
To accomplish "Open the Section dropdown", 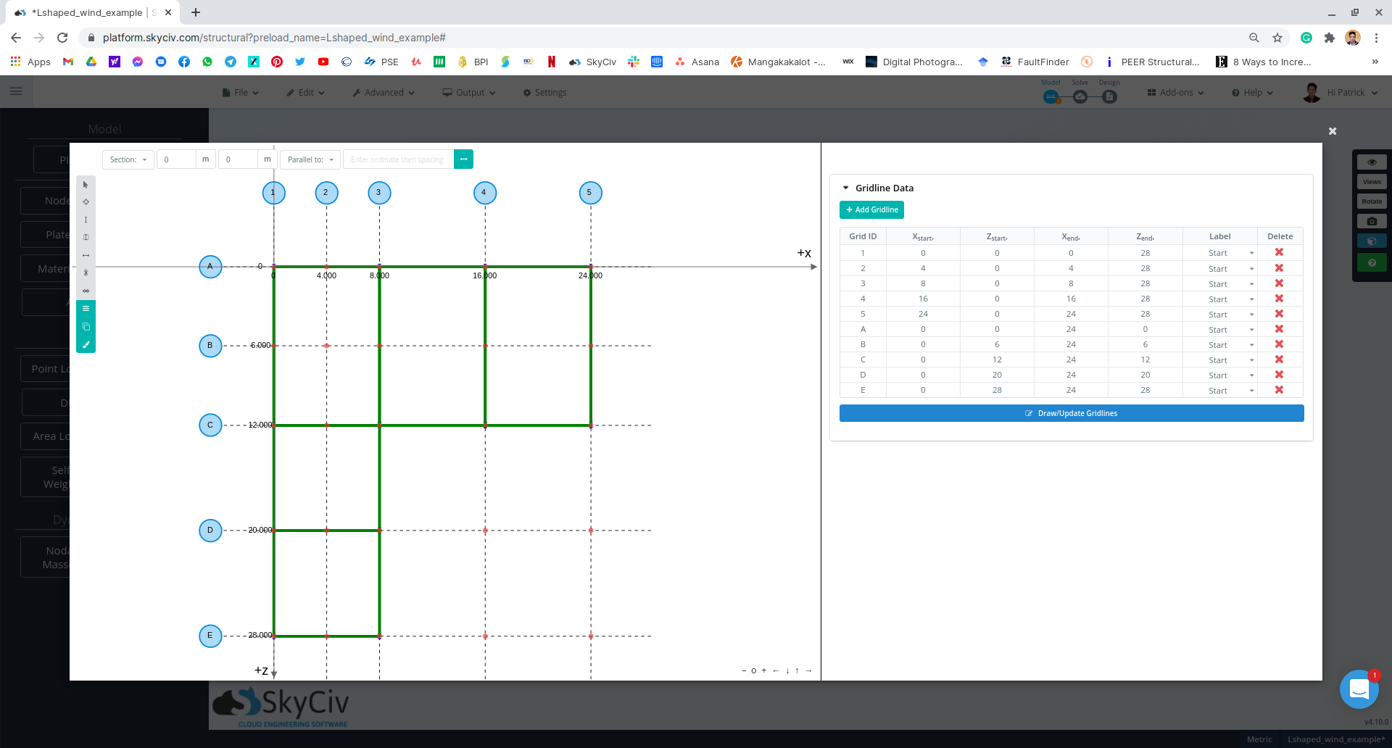I will point(128,159).
